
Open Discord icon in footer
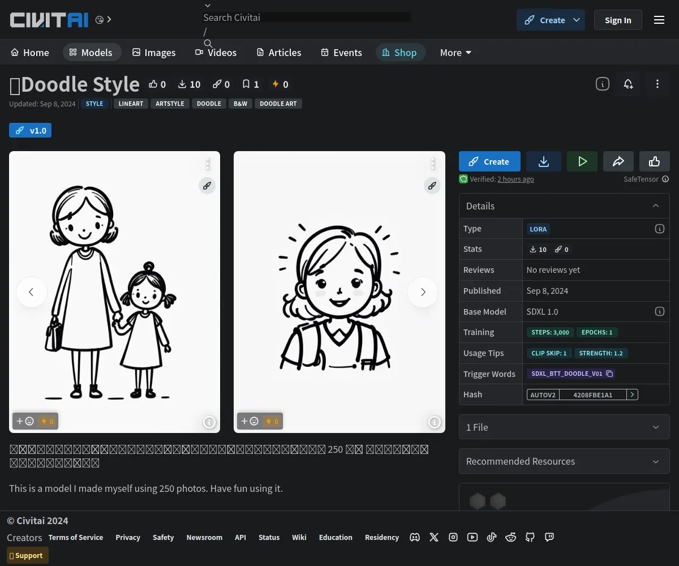(x=415, y=537)
